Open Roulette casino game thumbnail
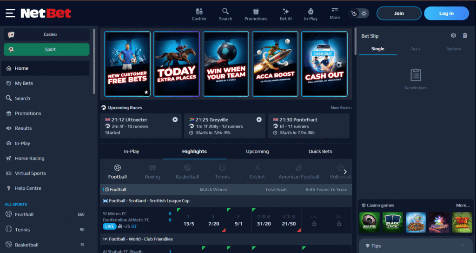This screenshot has height=253, width=476. coord(370,222)
